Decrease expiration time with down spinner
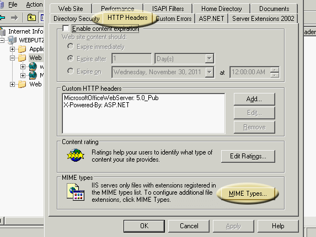Image resolution: width=316 pixels, height=237 pixels. [275, 75]
